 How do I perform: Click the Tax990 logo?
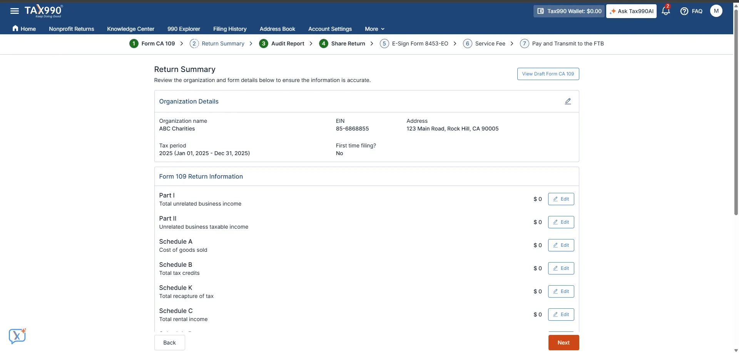43,11
